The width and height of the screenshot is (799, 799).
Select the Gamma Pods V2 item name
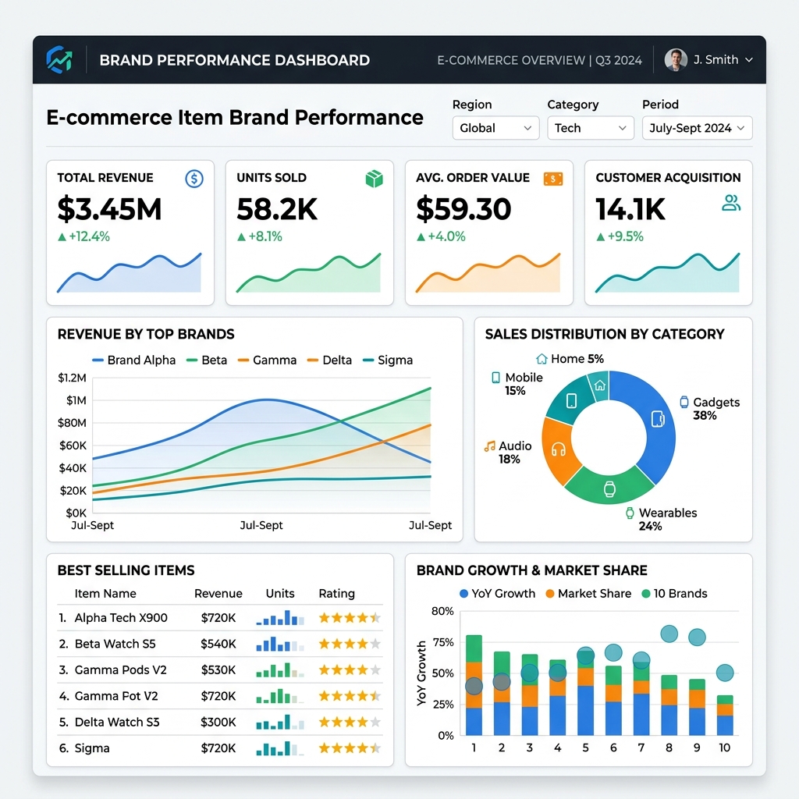[121, 670]
